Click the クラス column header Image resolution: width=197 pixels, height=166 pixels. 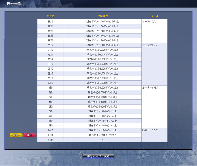click(x=155, y=16)
